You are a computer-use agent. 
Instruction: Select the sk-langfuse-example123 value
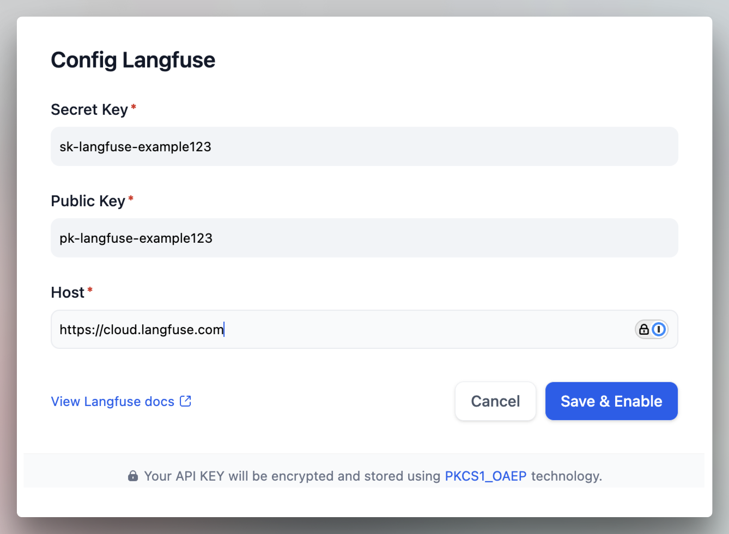135,146
